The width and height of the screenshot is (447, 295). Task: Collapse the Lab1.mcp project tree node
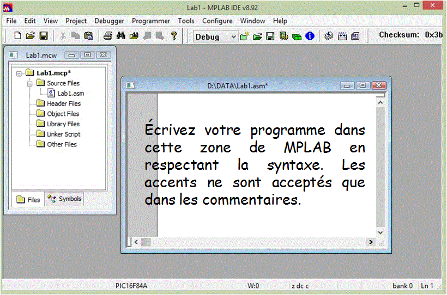coord(19,74)
